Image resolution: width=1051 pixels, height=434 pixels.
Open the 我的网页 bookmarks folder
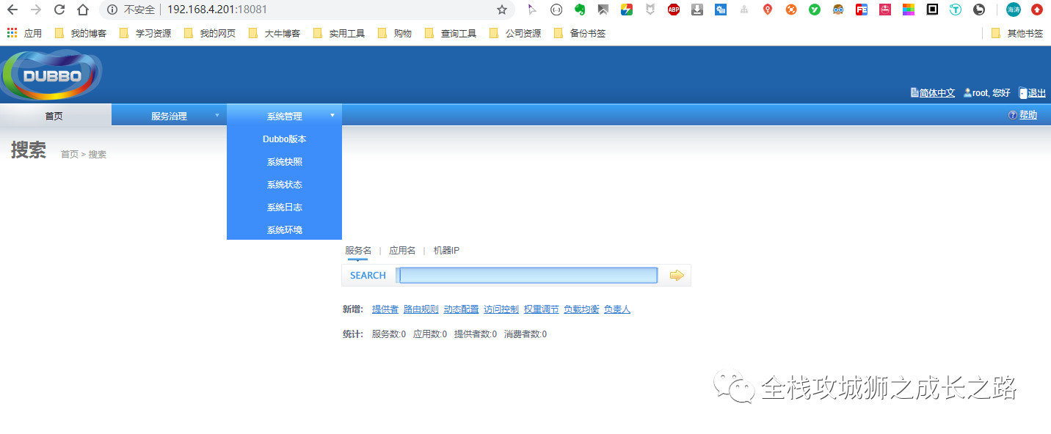tap(211, 33)
